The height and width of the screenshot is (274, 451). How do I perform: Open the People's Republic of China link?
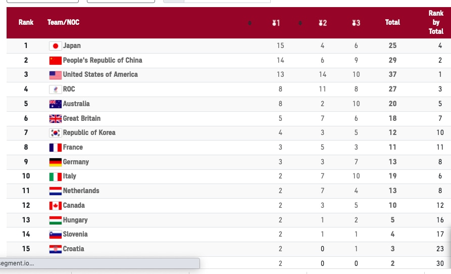click(103, 60)
